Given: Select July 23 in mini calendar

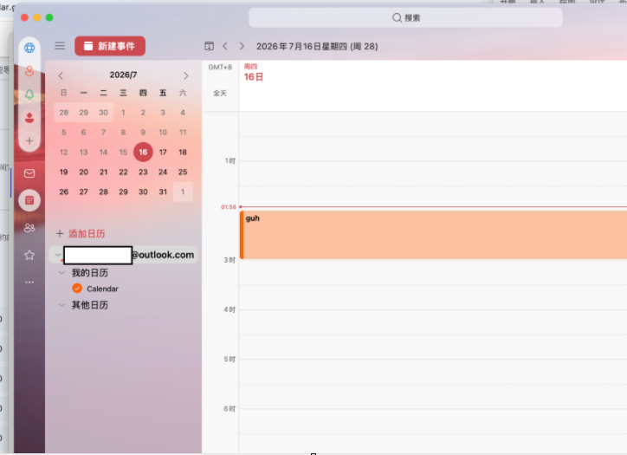Looking at the screenshot, I should click(143, 172).
